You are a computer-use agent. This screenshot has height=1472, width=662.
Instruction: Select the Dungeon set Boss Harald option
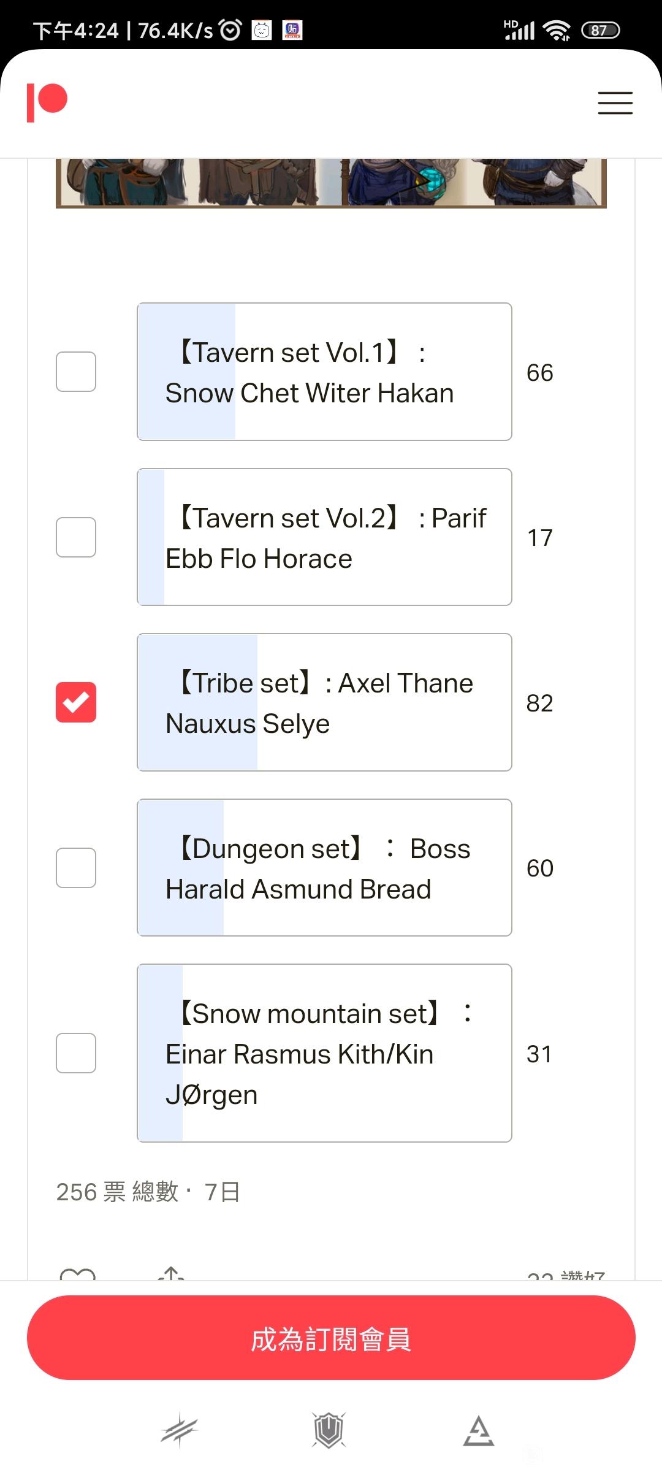324,868
